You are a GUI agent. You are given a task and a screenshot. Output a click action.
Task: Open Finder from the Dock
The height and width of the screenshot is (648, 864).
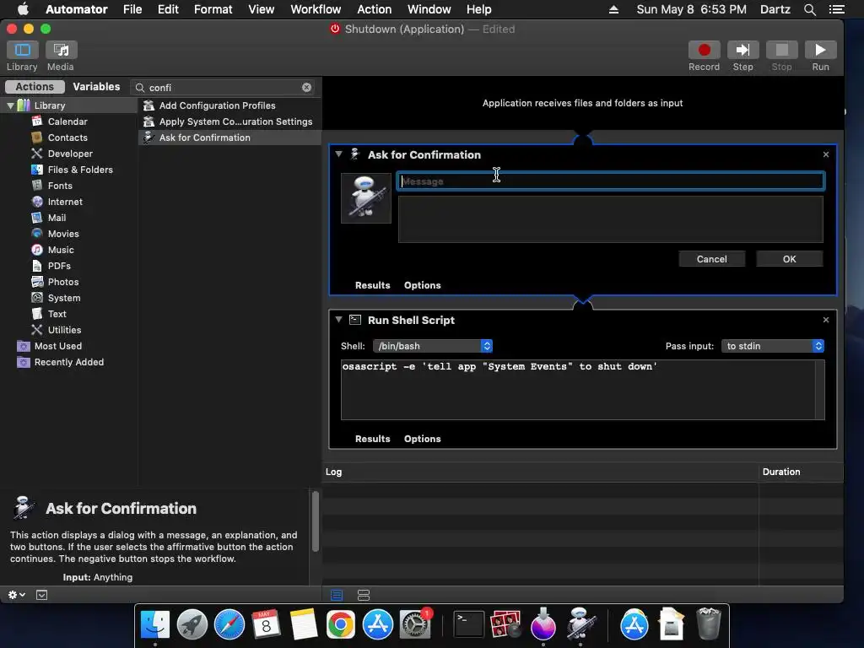pos(155,625)
